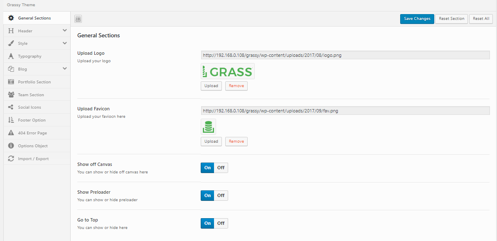Click the General Sections gear icon
497x241 pixels.
coord(11,18)
